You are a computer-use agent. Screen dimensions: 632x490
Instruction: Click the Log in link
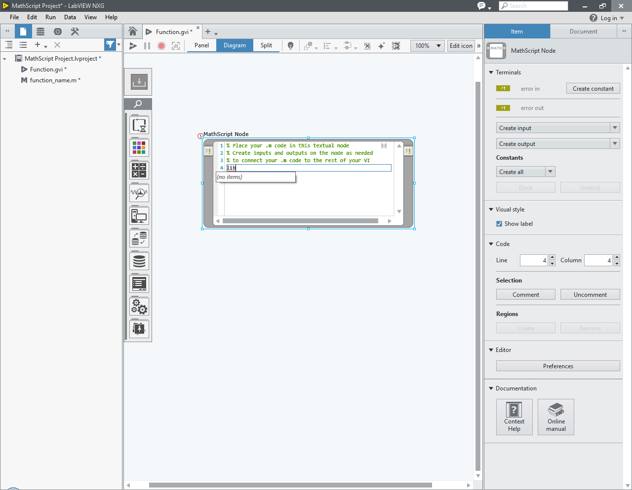click(609, 18)
